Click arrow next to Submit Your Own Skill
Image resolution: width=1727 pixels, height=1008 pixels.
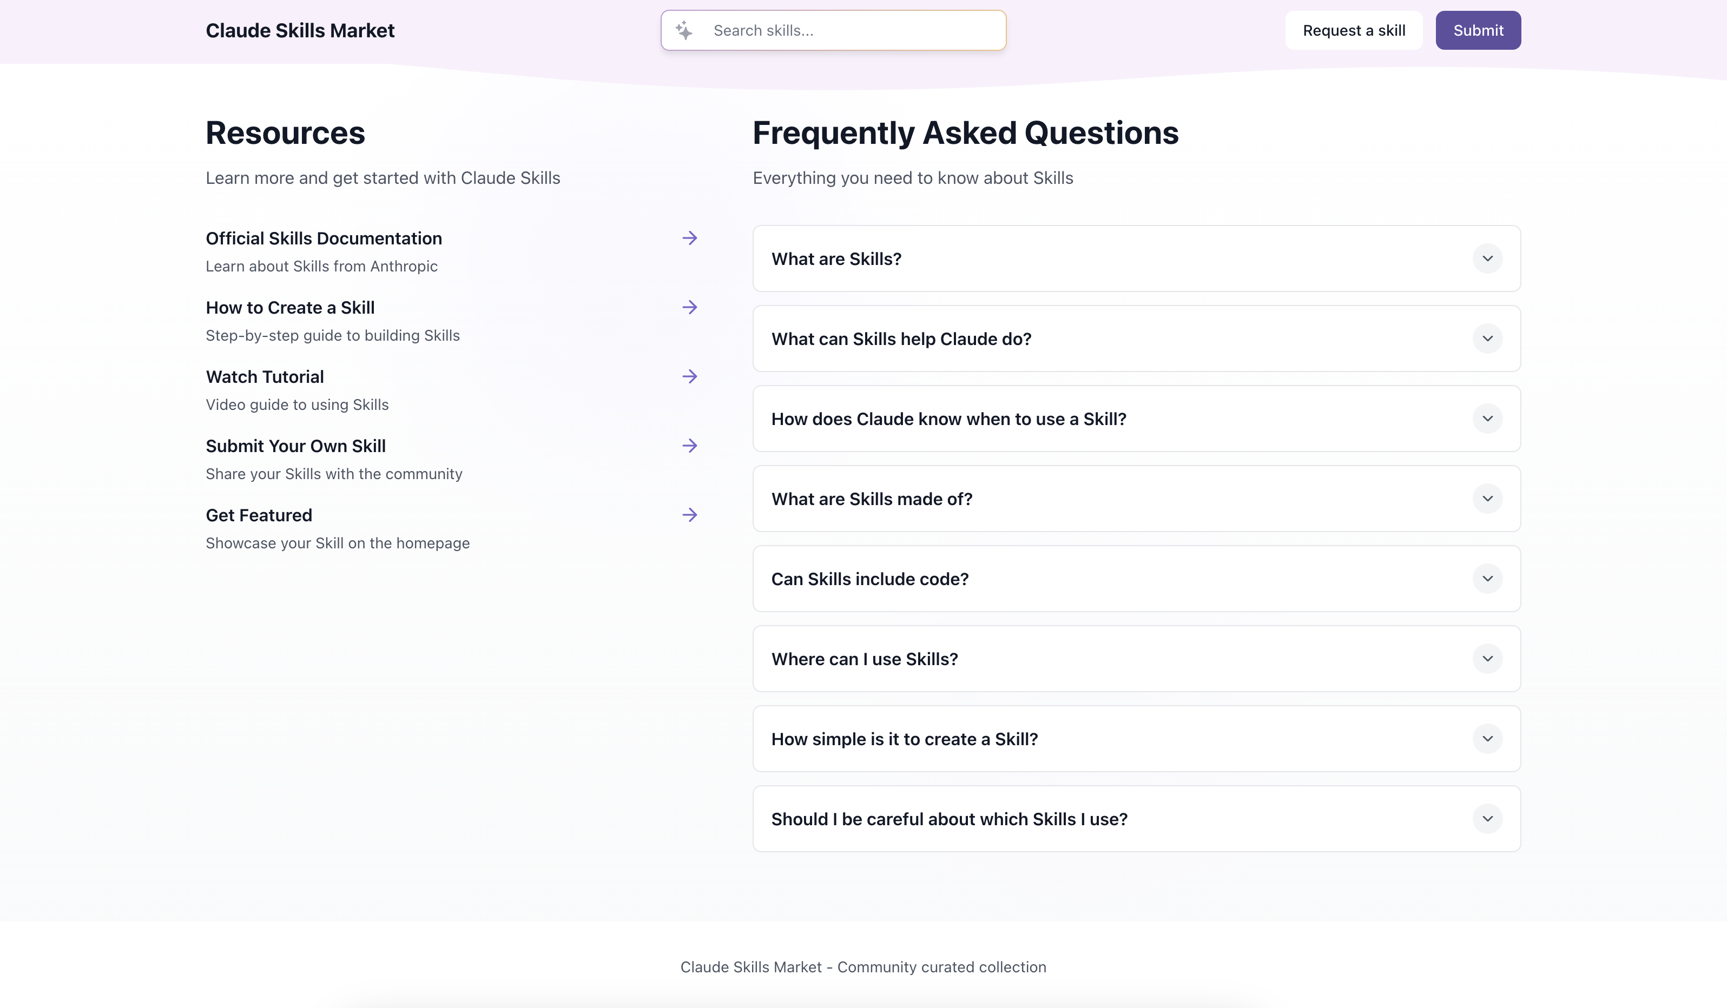[689, 446]
